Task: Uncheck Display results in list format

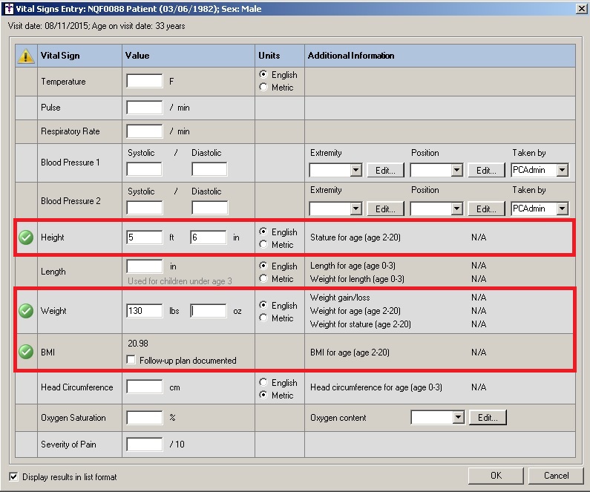Action: click(x=13, y=476)
